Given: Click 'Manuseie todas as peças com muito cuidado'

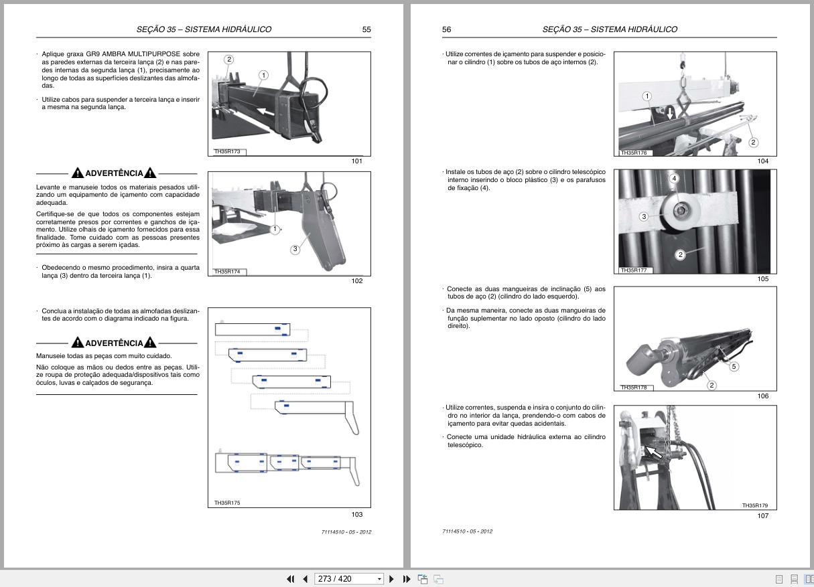Looking at the screenshot, I should coord(104,356).
